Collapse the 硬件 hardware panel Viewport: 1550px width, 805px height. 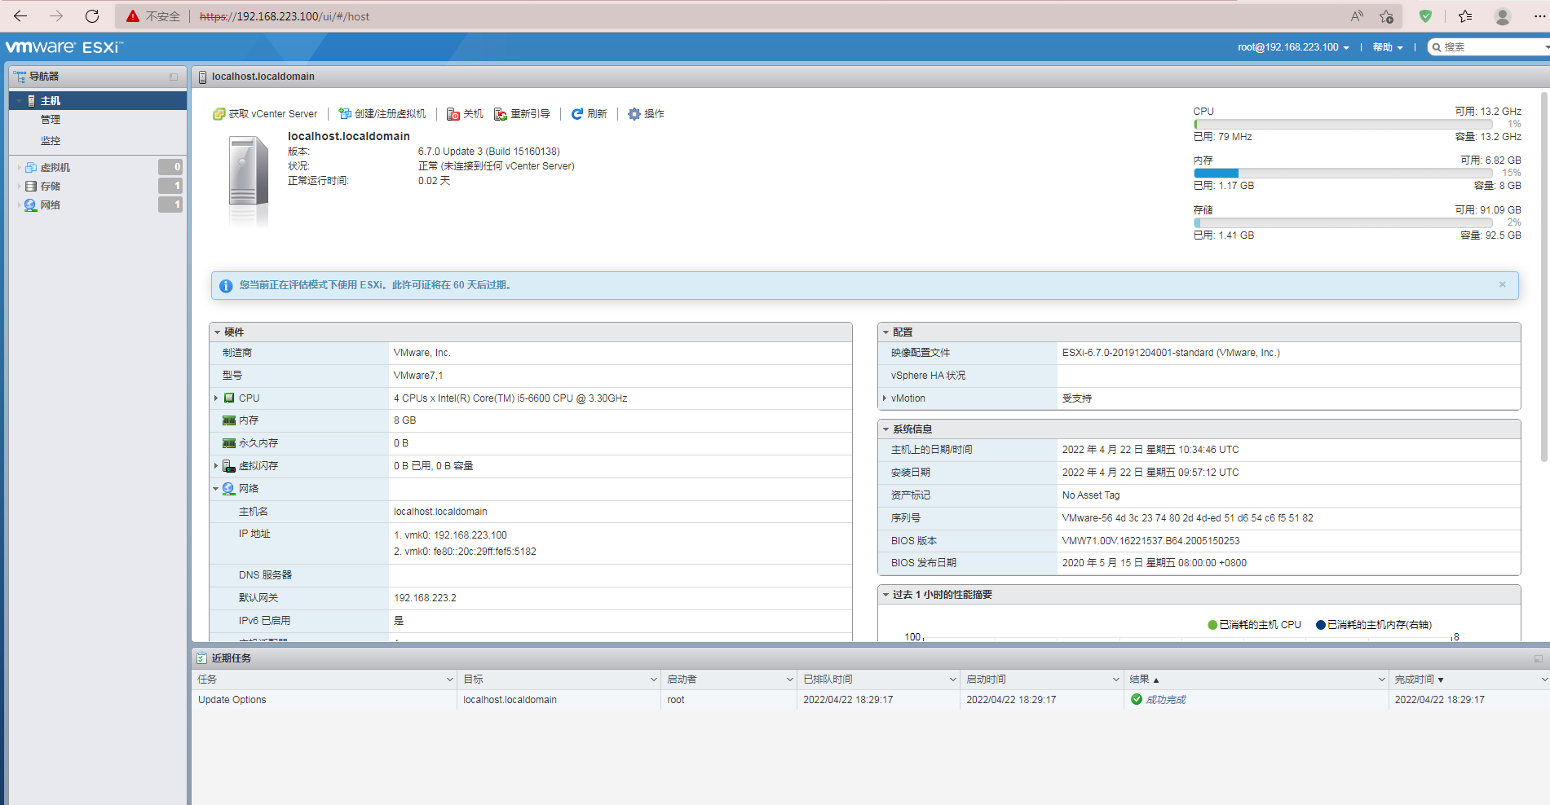[x=216, y=332]
